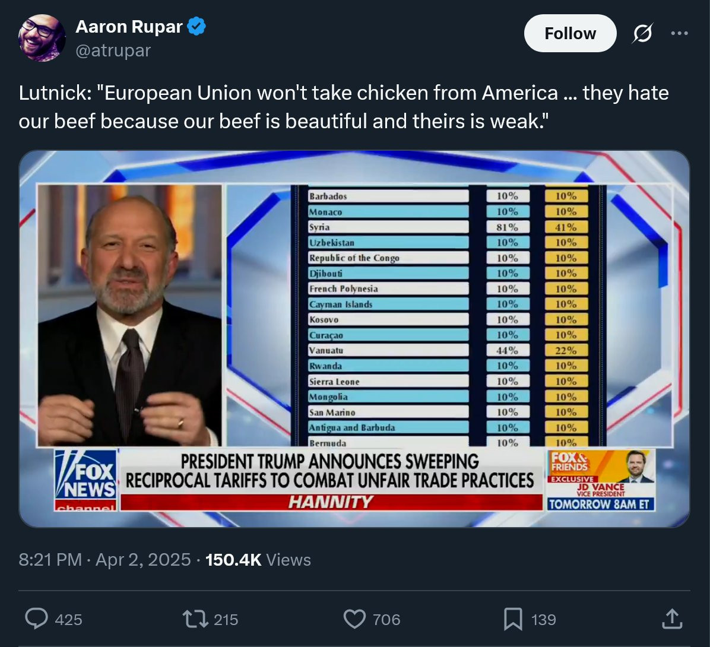The image size is (710, 647).
Task: Click the repost arrows icon
Action: [x=194, y=619]
